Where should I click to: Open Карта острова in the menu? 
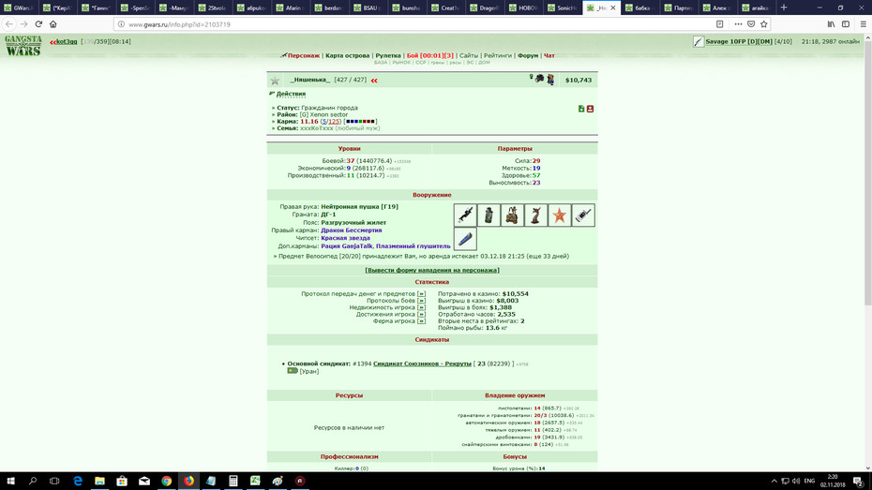(347, 55)
